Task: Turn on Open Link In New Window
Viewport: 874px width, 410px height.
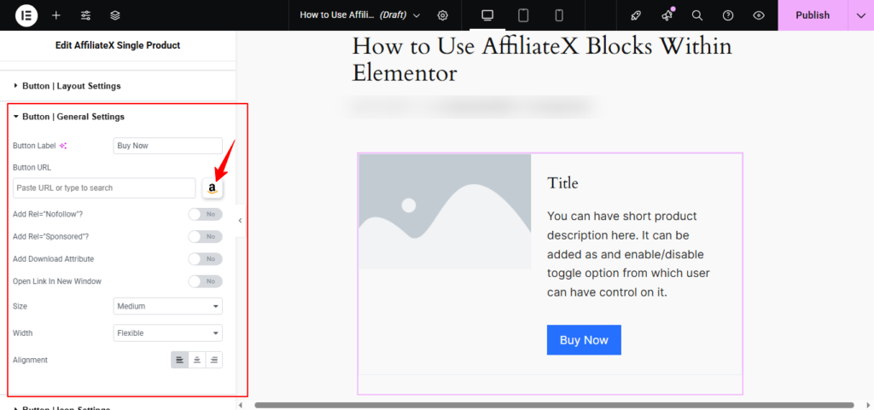Action: tap(205, 281)
